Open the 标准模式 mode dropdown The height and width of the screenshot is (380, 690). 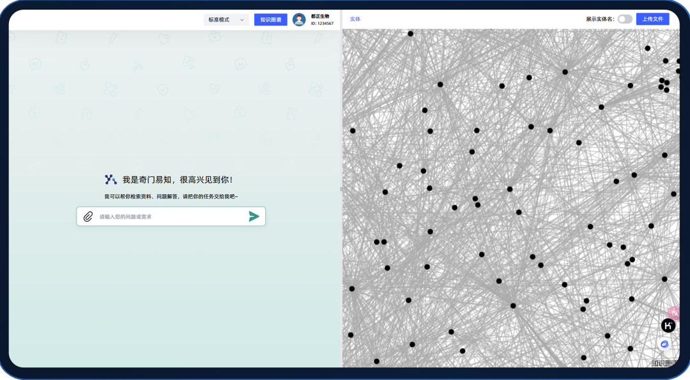tap(226, 20)
